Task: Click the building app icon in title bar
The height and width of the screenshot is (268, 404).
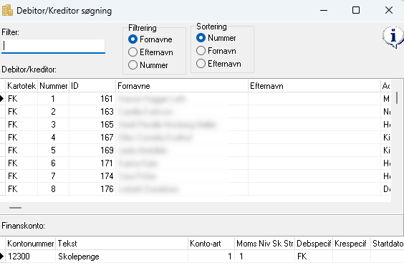Action: [x=7, y=10]
